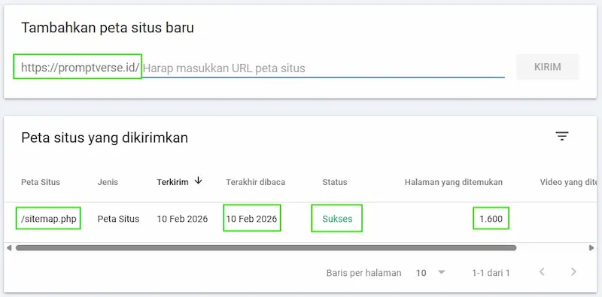Click the horizontal scrollbar thumb
602x297 pixels.
(x=266, y=248)
